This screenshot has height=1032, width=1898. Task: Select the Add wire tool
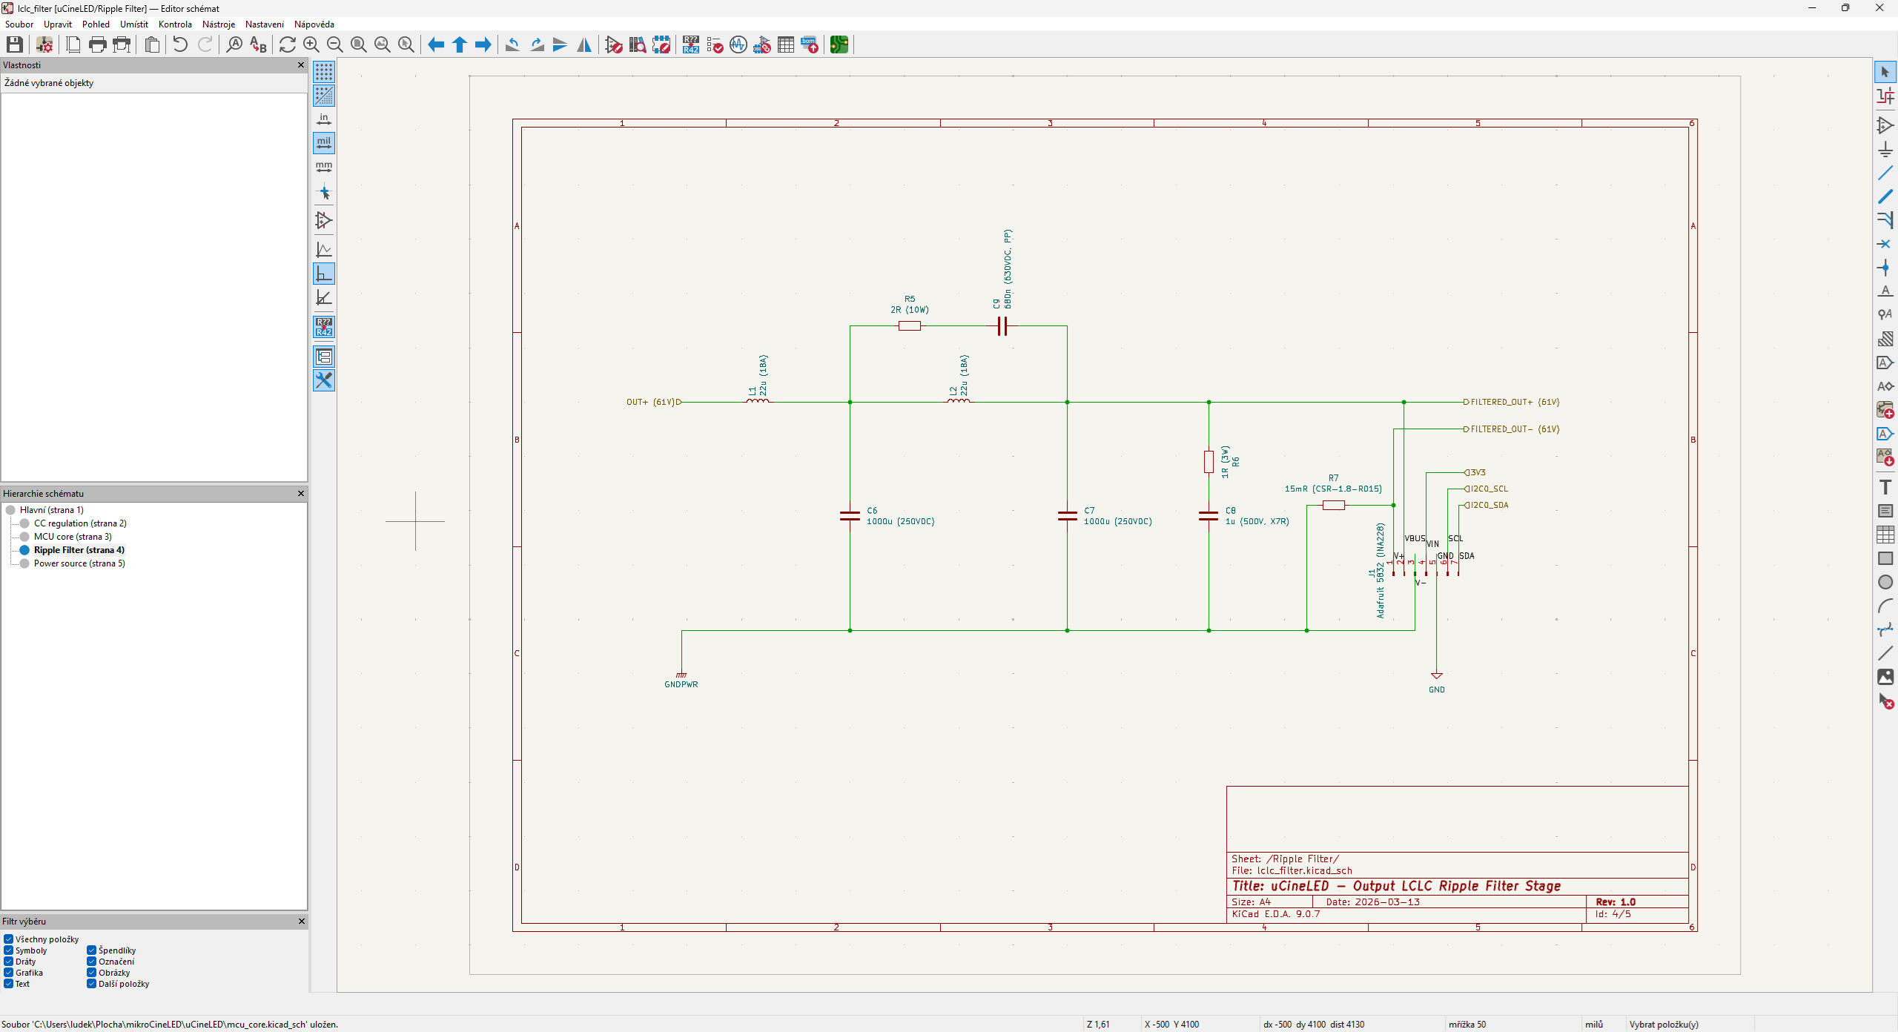(x=1885, y=173)
